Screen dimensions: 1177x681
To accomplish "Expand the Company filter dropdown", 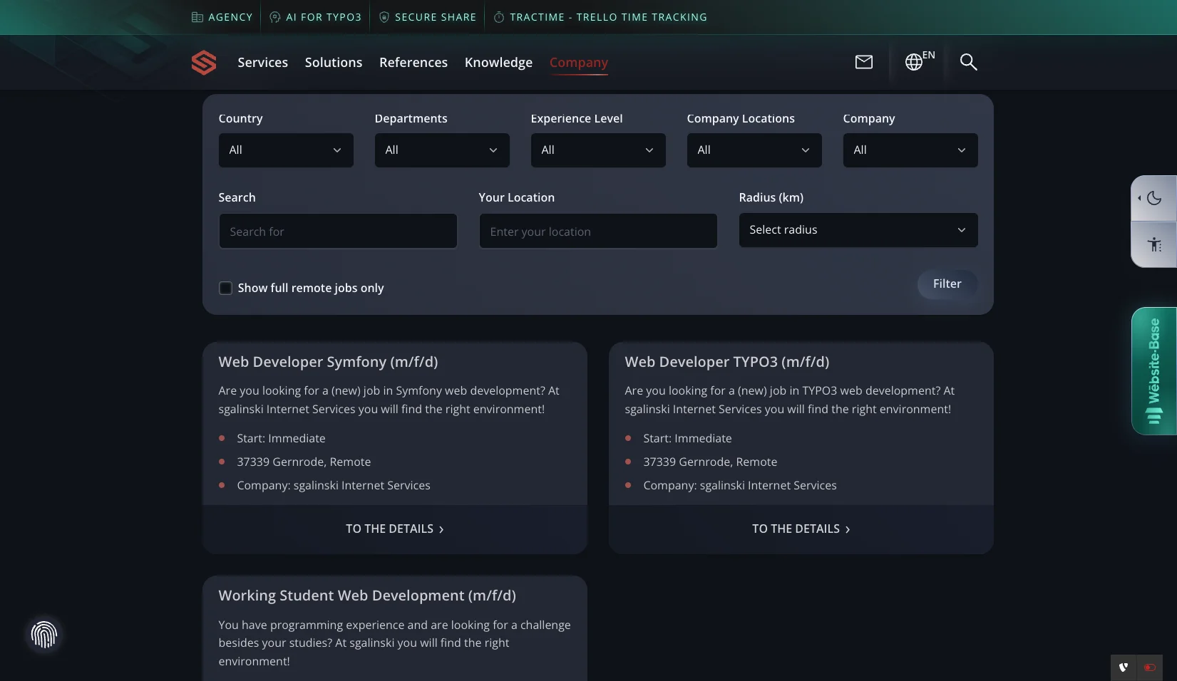I will coord(910,150).
